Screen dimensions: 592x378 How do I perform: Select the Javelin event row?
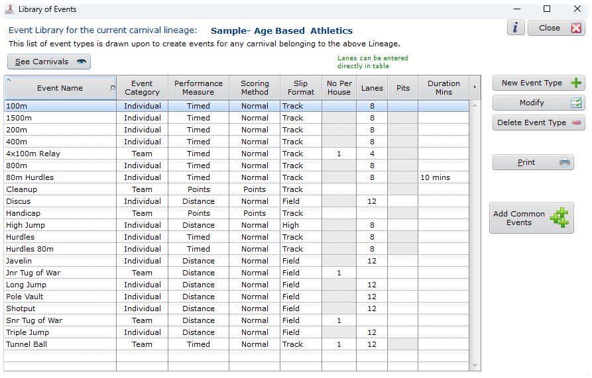[60, 261]
